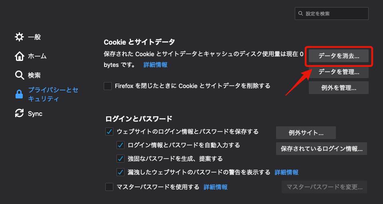Enable deleting cookies when Firefox closes
This screenshot has width=383, height=204.
pos(108,86)
